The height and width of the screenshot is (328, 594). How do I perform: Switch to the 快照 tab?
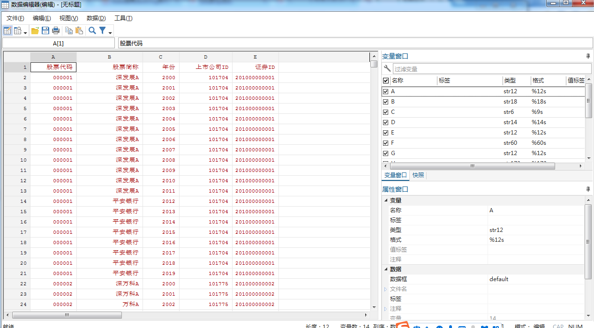click(x=418, y=175)
